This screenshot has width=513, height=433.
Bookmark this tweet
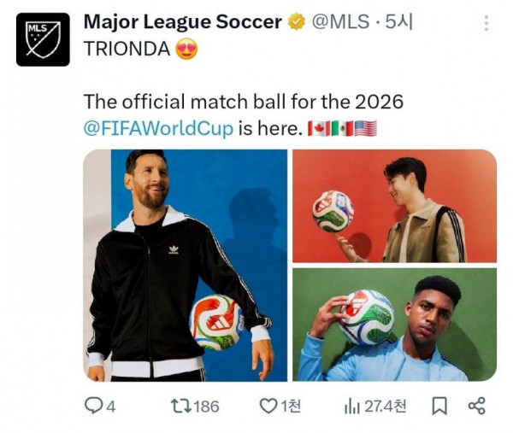pyautogui.click(x=439, y=407)
